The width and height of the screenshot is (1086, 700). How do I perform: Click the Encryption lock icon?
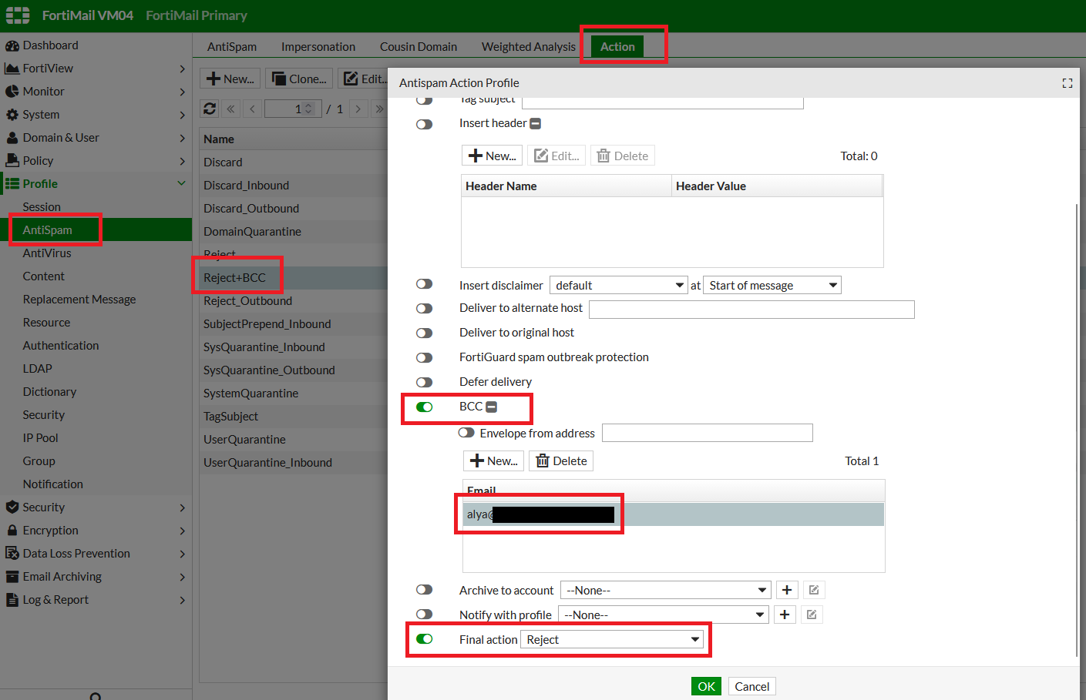12,531
